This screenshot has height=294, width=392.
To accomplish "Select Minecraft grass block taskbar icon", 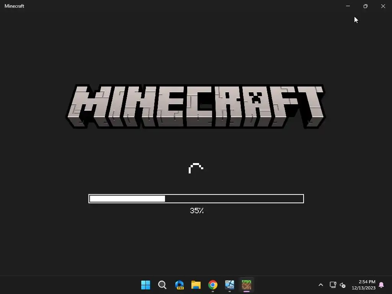I will click(246, 285).
